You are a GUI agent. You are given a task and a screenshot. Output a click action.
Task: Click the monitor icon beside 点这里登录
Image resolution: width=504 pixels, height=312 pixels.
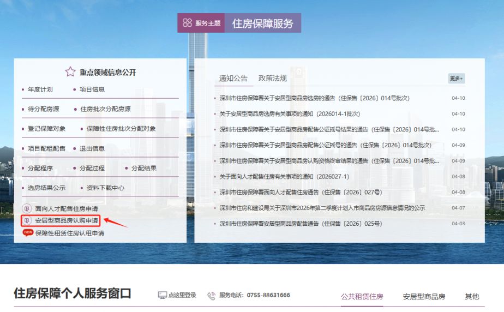point(163,295)
